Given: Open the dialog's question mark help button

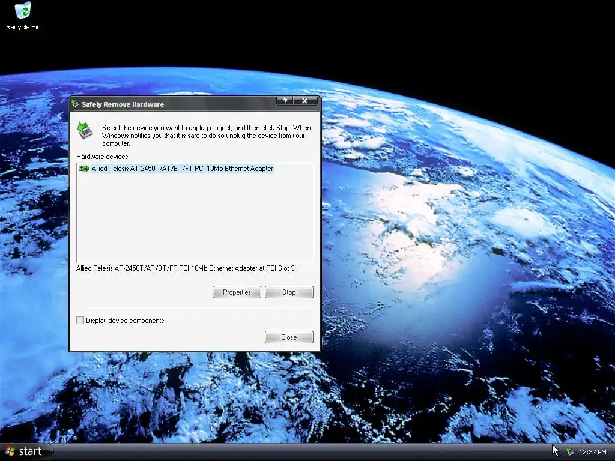Looking at the screenshot, I should (285, 101).
